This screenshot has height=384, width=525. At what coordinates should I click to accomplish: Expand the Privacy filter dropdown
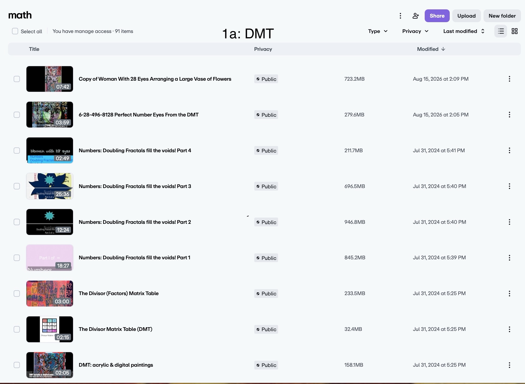click(x=415, y=31)
